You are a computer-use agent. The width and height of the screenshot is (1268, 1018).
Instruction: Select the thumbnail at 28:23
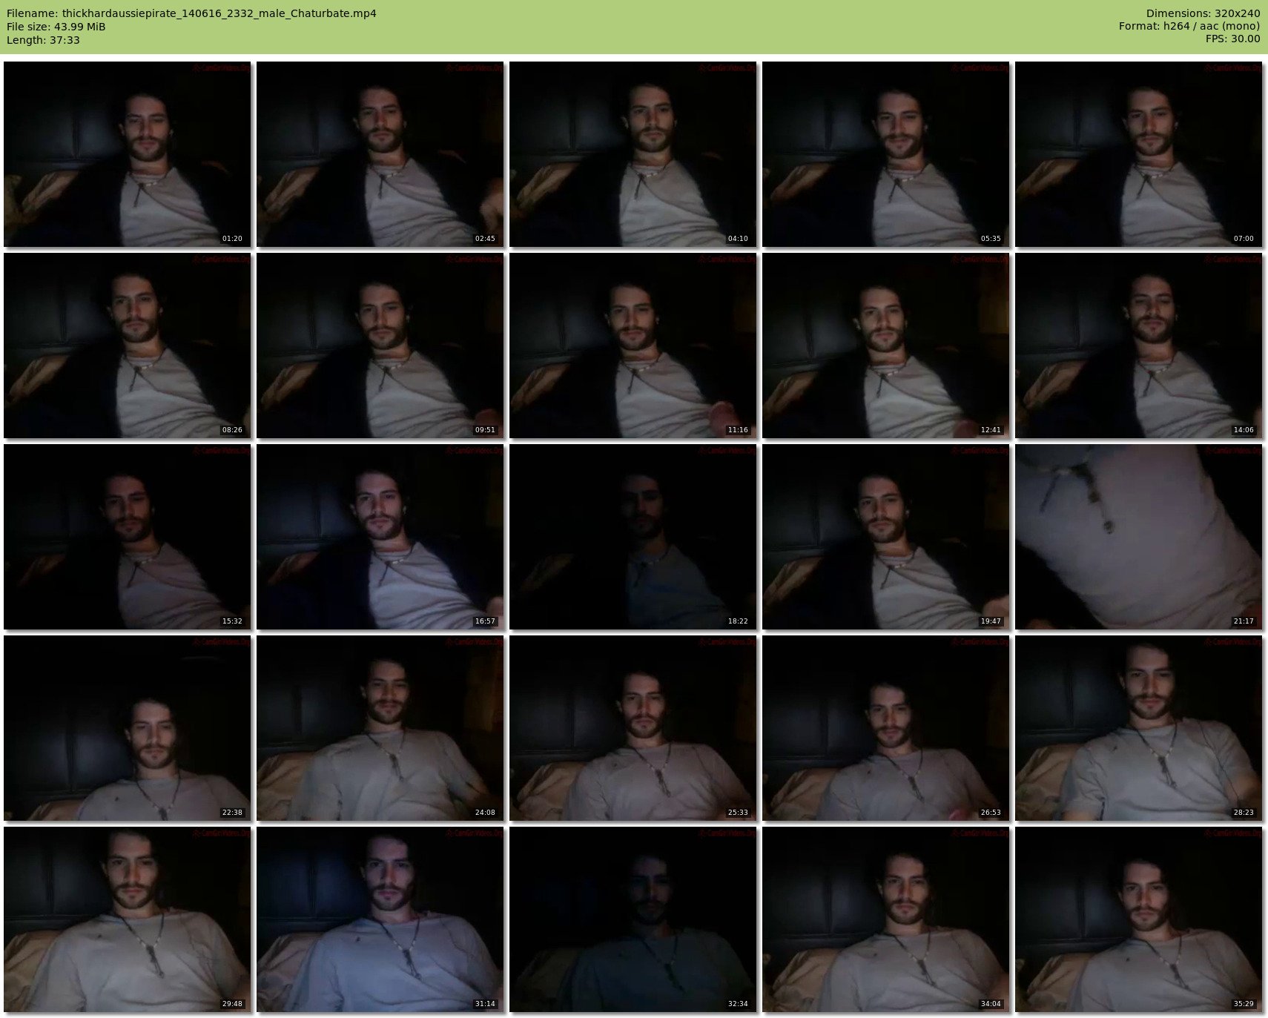(x=1138, y=728)
